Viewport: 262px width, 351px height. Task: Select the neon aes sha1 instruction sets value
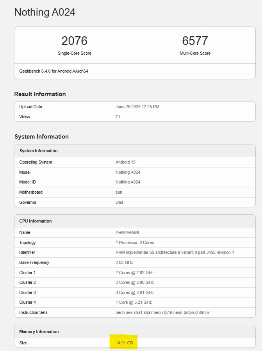162,312
